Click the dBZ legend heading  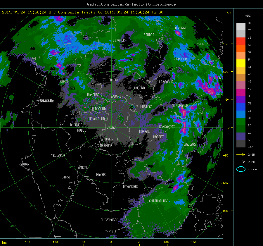tap(248, 16)
